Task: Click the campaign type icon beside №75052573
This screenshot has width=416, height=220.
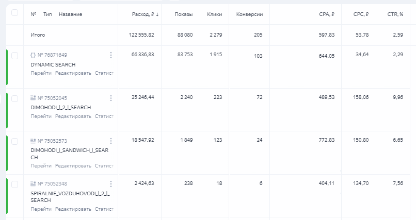Action: (x=33, y=141)
